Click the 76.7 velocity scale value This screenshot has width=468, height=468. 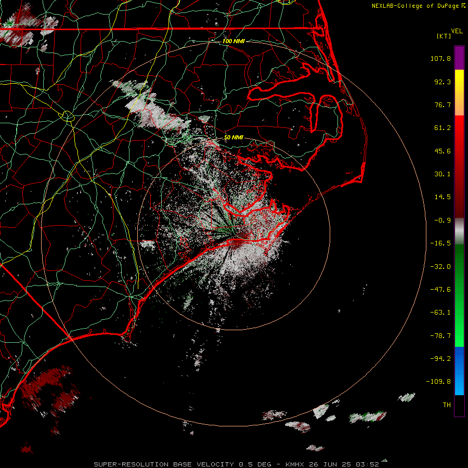click(x=443, y=105)
